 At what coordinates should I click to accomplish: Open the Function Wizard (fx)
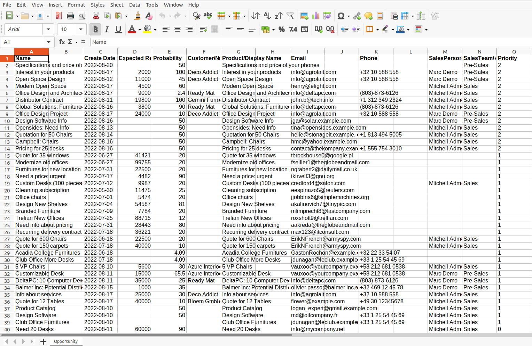[x=62, y=42]
